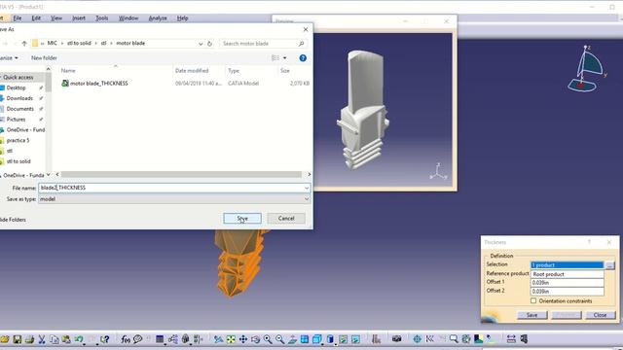Screen dimensions: 623x350
Task: Select the Pan arrows tool
Action: click(x=243, y=339)
